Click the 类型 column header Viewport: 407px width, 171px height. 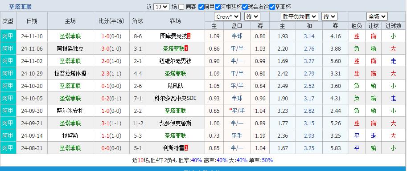(8, 21)
